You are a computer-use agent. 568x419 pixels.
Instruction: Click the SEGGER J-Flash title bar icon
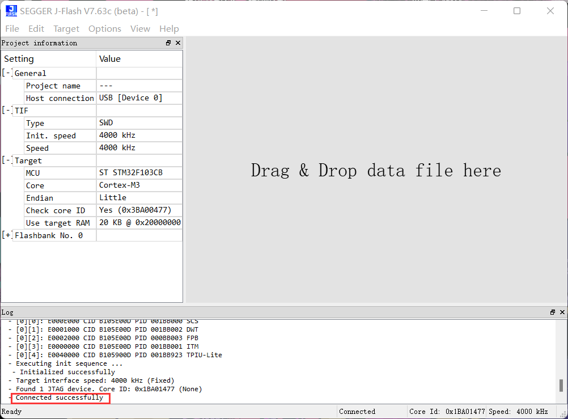tap(11, 10)
